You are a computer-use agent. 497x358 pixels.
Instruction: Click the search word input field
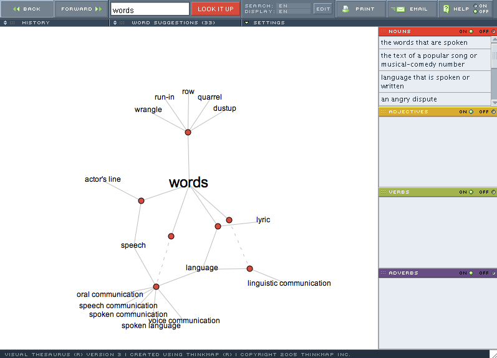coord(150,9)
